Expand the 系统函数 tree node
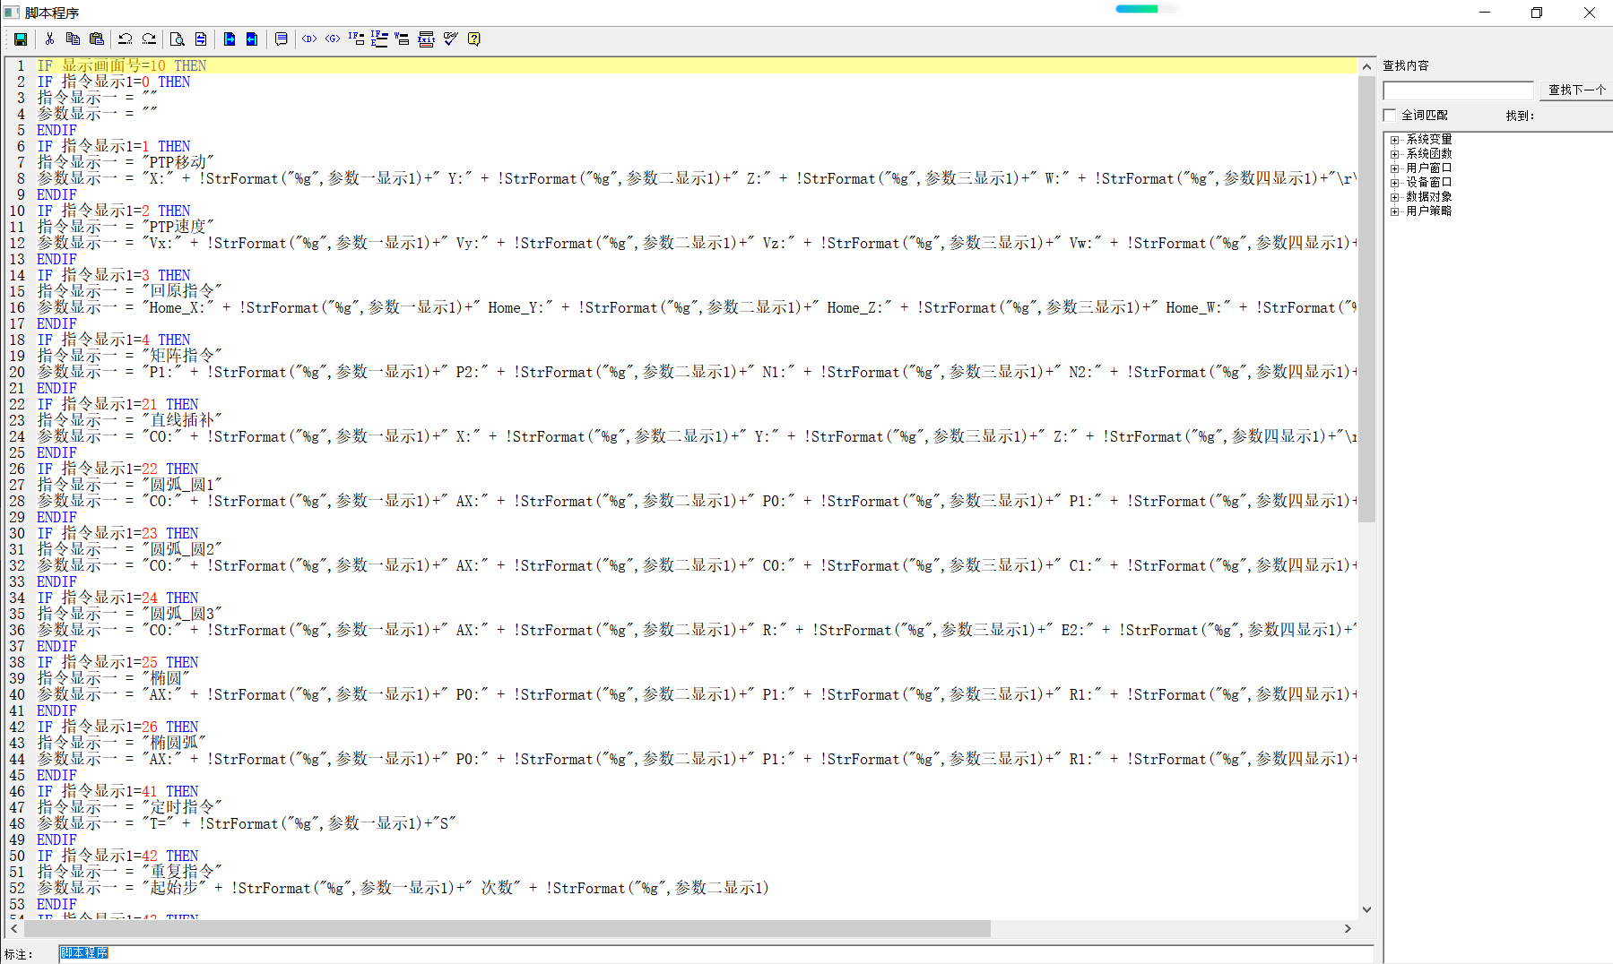The height and width of the screenshot is (964, 1613). [x=1394, y=154]
